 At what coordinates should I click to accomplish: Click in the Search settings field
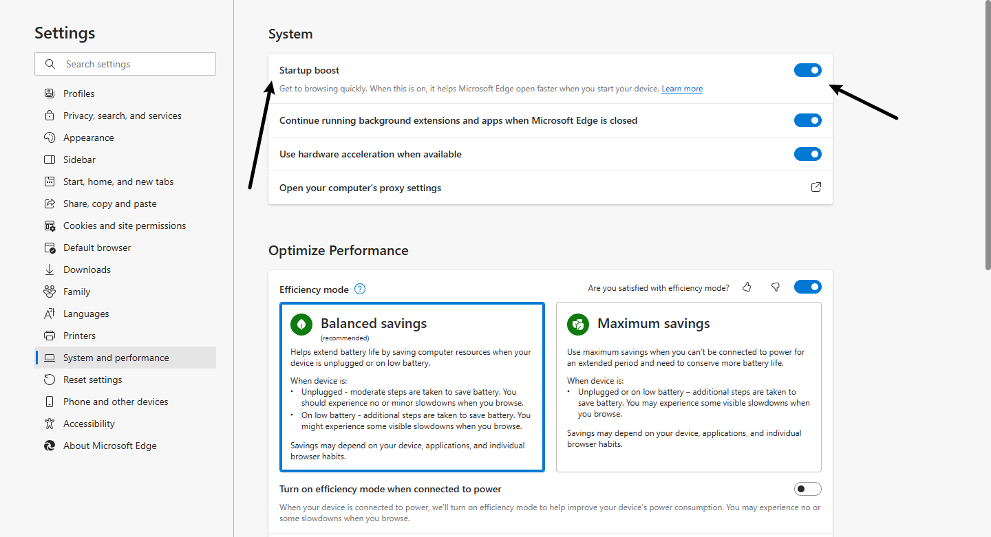[x=125, y=64]
